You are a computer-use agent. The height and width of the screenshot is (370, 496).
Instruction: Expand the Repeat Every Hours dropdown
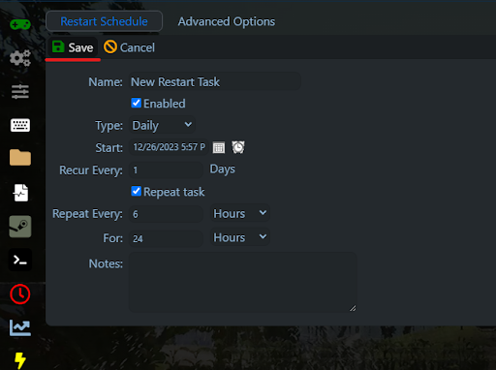(x=240, y=213)
